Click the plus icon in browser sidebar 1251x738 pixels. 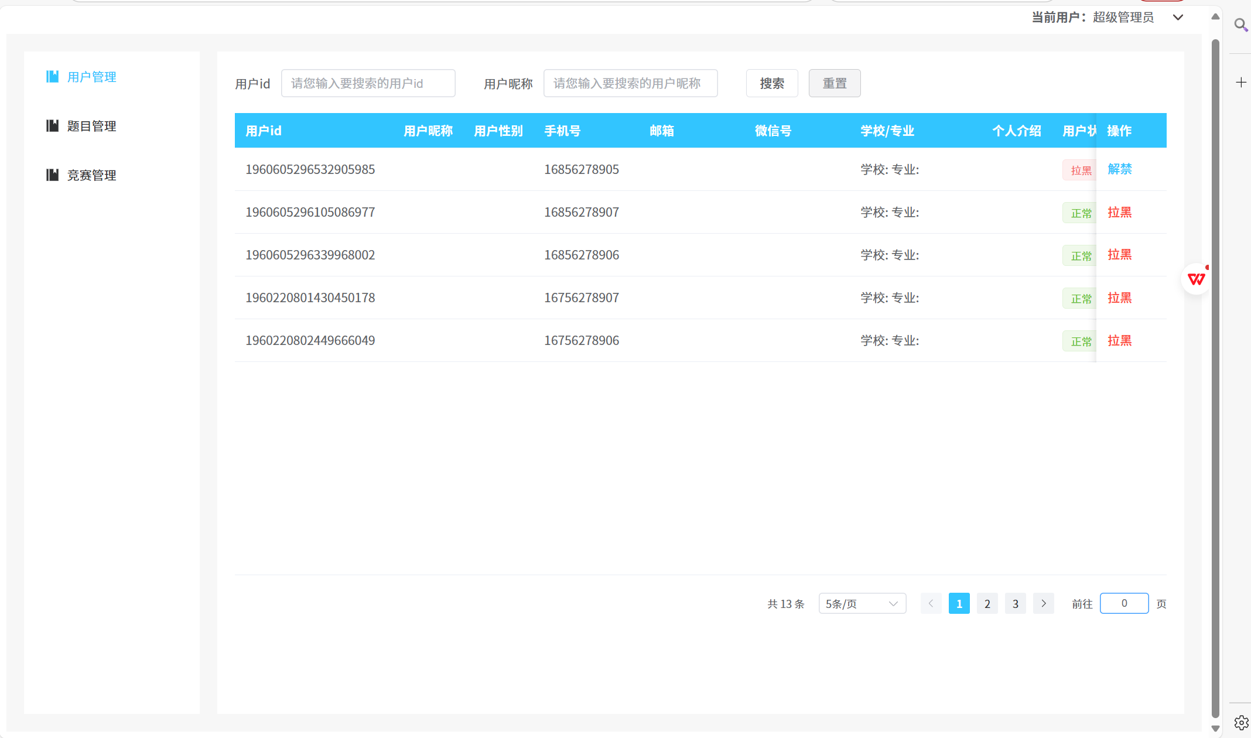[1240, 83]
